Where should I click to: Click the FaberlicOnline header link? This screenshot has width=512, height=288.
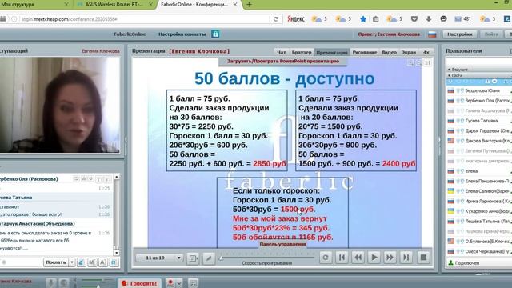coord(130,34)
